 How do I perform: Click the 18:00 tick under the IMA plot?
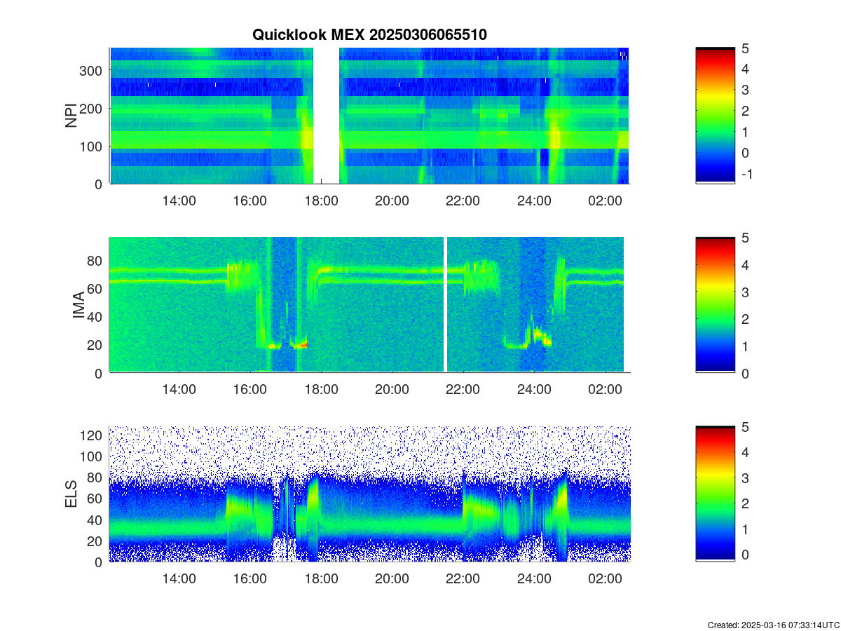pyautogui.click(x=321, y=390)
